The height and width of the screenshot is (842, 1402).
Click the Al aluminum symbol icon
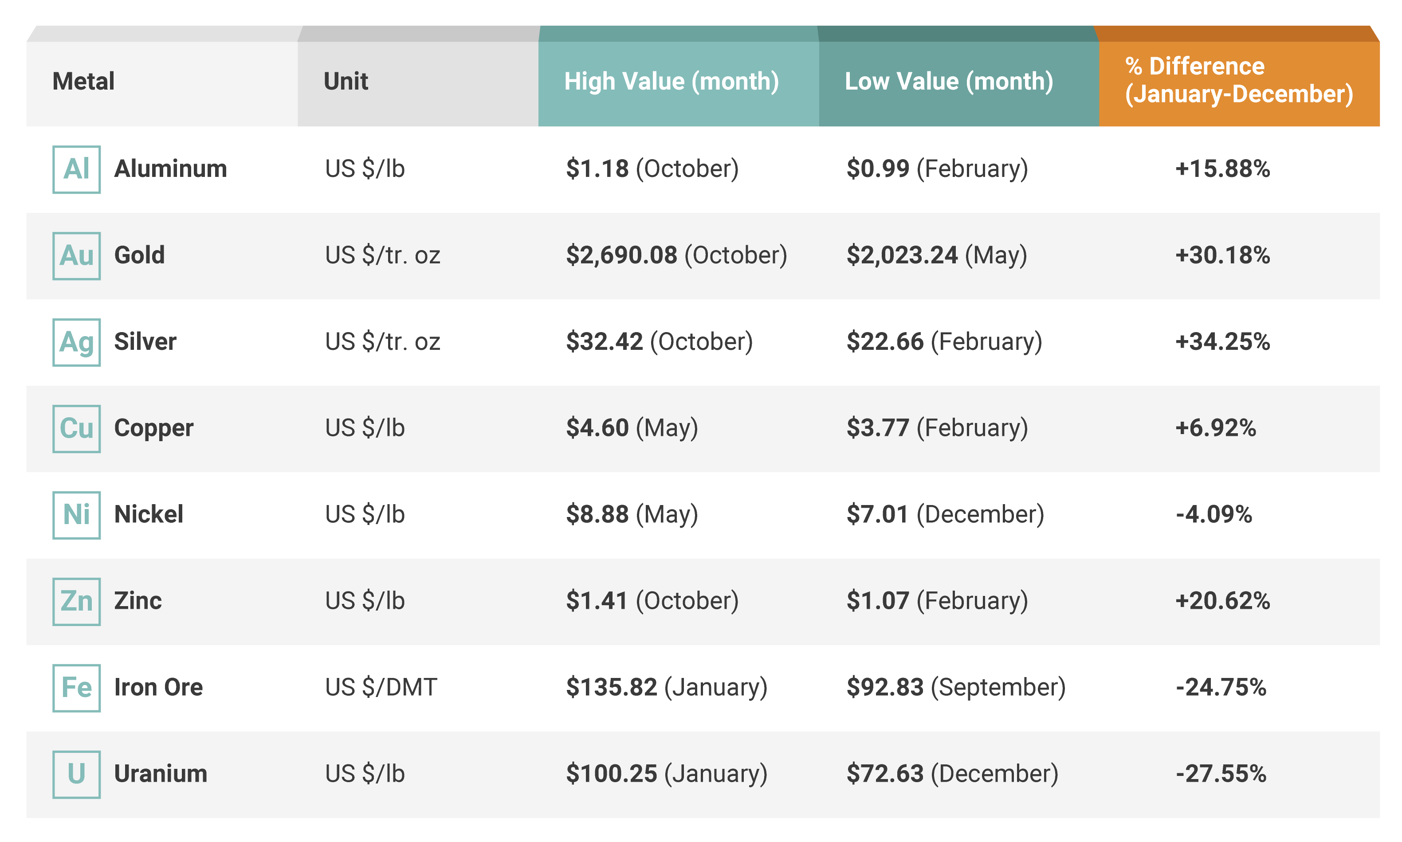[x=77, y=169]
